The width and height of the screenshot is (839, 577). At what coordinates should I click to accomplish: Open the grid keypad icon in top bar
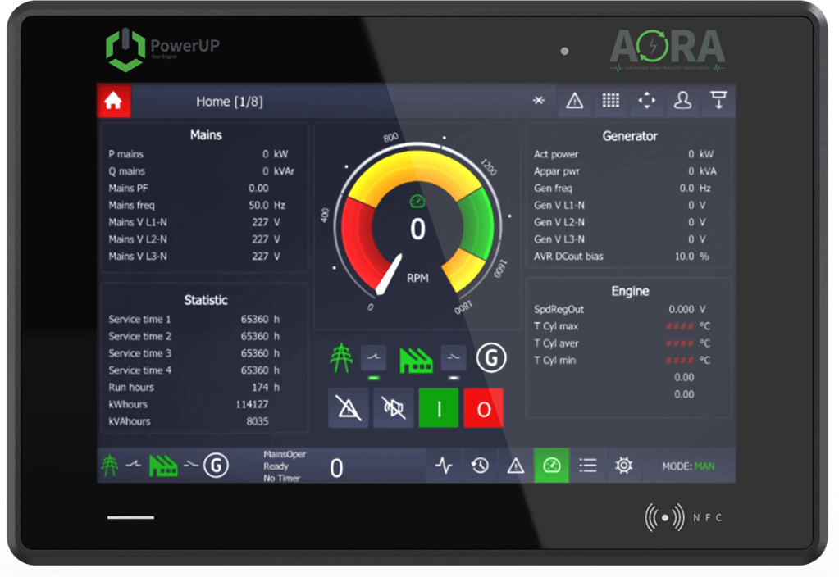(610, 101)
